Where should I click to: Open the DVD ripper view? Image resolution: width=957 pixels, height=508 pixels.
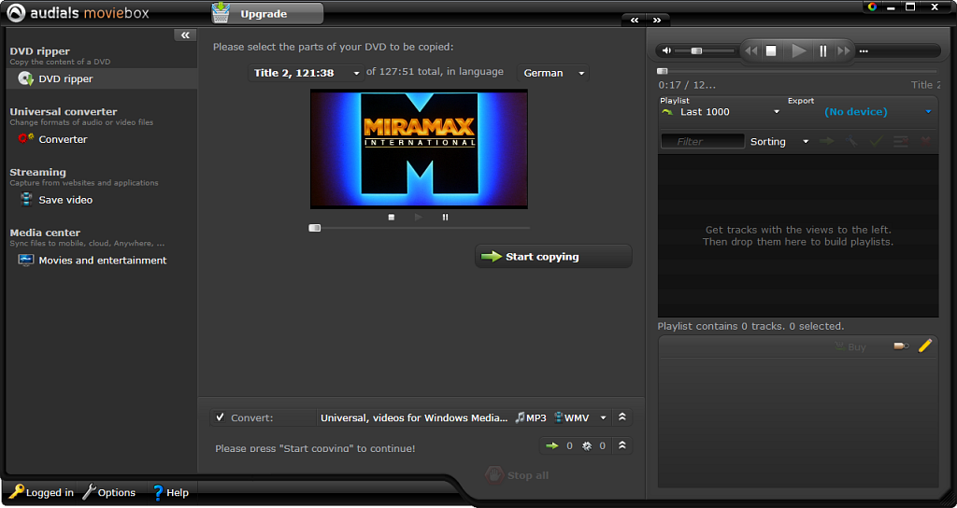click(101, 78)
